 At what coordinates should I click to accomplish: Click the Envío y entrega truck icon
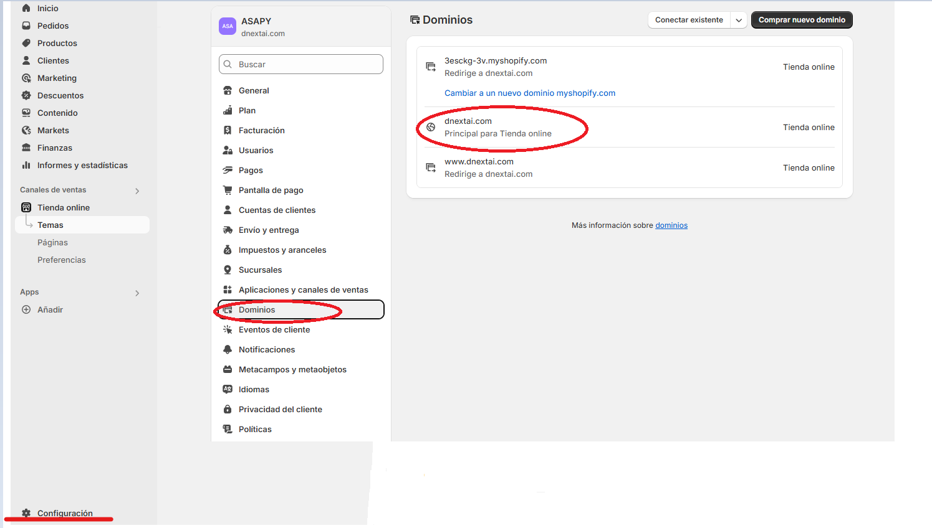point(228,230)
